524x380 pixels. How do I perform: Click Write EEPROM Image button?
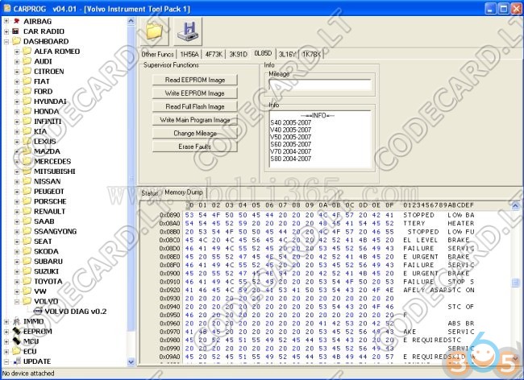[x=195, y=93]
